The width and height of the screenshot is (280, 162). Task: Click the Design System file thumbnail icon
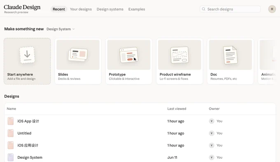(11, 157)
